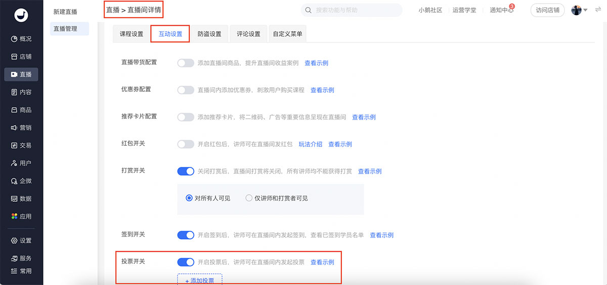Click the 数据 data chart icon
The width and height of the screenshot is (607, 285).
14,199
